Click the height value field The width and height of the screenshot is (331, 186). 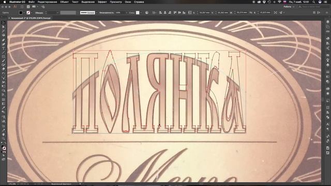(265, 12)
